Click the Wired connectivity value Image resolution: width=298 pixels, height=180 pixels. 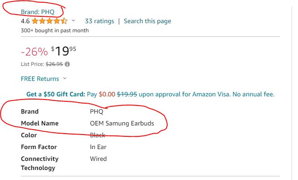pyautogui.click(x=98, y=159)
